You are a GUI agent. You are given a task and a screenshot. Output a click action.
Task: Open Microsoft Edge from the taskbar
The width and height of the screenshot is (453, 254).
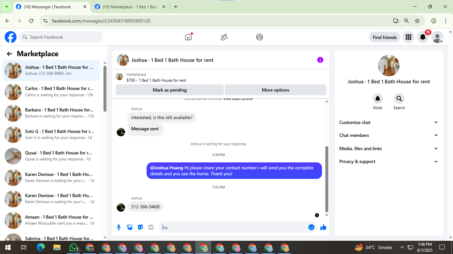point(40,247)
